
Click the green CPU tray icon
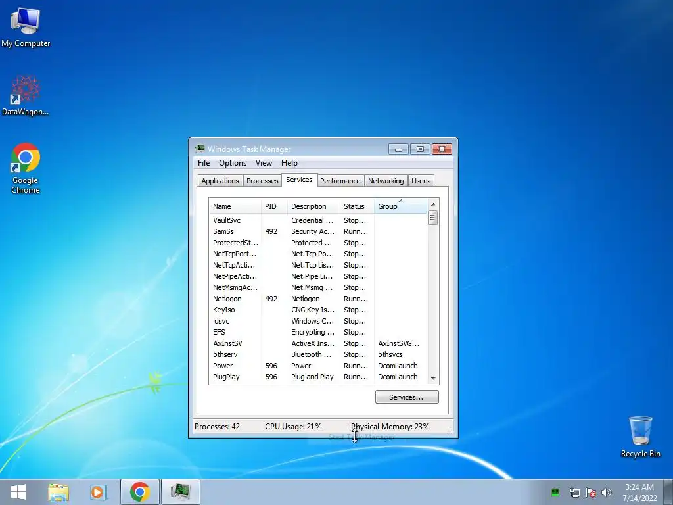[555, 492]
